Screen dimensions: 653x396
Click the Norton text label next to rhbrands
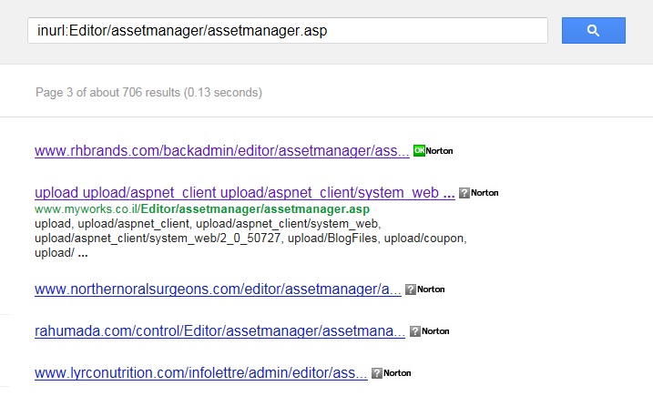439,151
